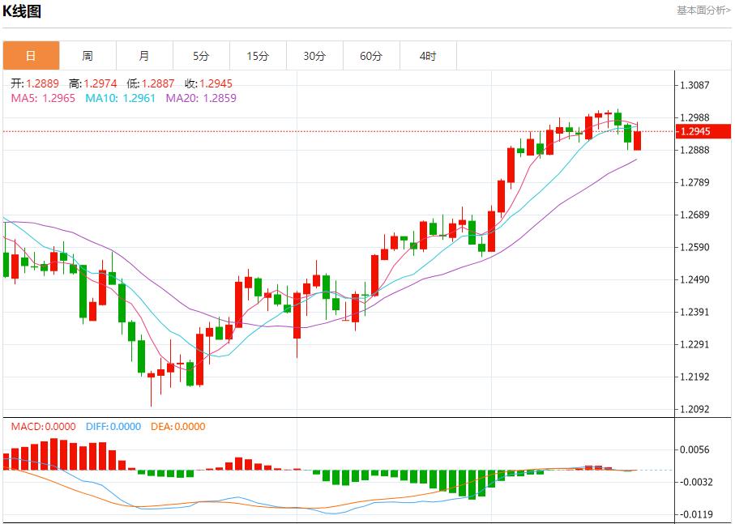Click the MA5: 1.2965 indicator label
Image resolution: width=735 pixels, height=524 pixels.
pos(43,98)
